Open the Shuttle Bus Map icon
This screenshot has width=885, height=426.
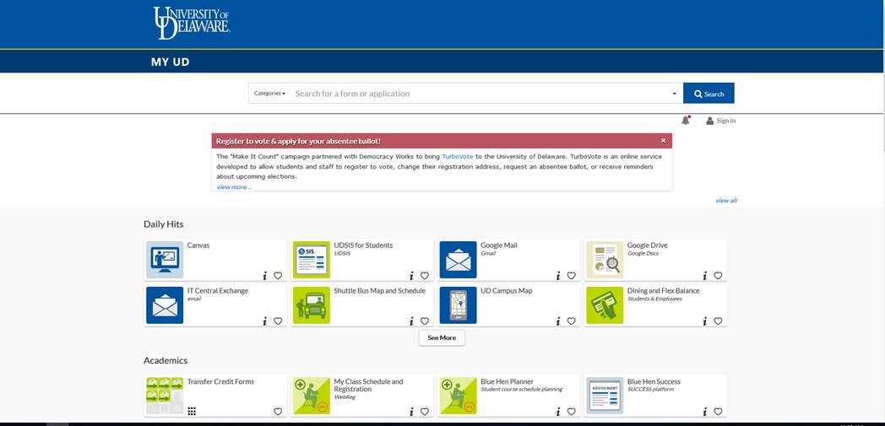(312, 305)
